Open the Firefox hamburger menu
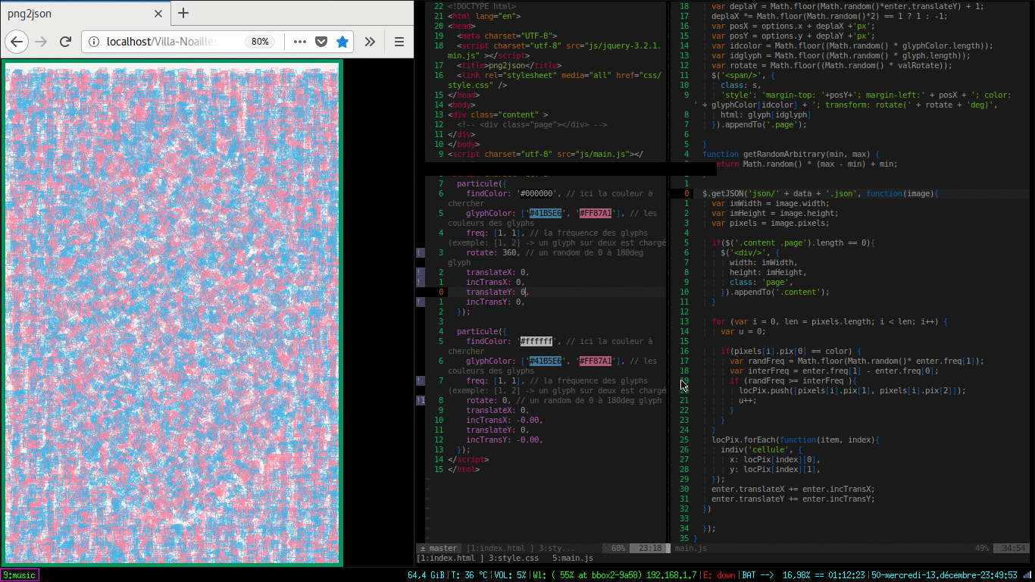 (x=399, y=42)
